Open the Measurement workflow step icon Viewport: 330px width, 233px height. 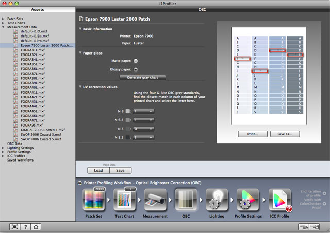(x=155, y=200)
